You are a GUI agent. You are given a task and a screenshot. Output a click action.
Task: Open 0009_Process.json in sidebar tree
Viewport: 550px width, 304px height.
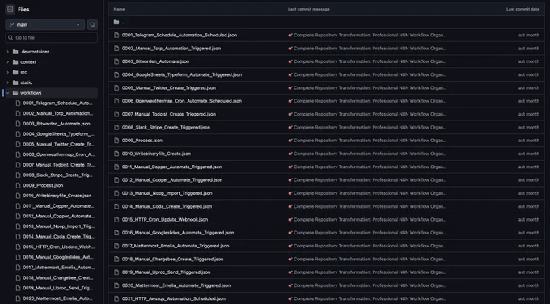click(x=43, y=185)
